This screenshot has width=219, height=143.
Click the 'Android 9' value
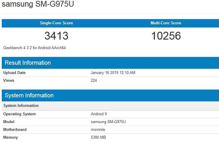coord(99,114)
